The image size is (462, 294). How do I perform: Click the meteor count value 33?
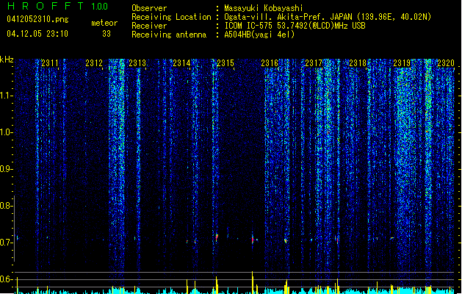[x=107, y=34]
